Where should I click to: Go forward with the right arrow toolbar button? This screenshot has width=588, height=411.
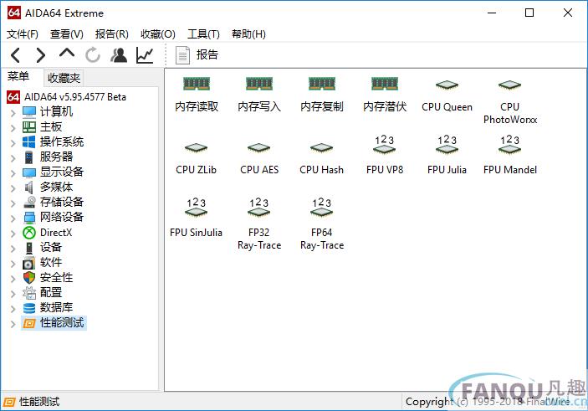point(40,55)
